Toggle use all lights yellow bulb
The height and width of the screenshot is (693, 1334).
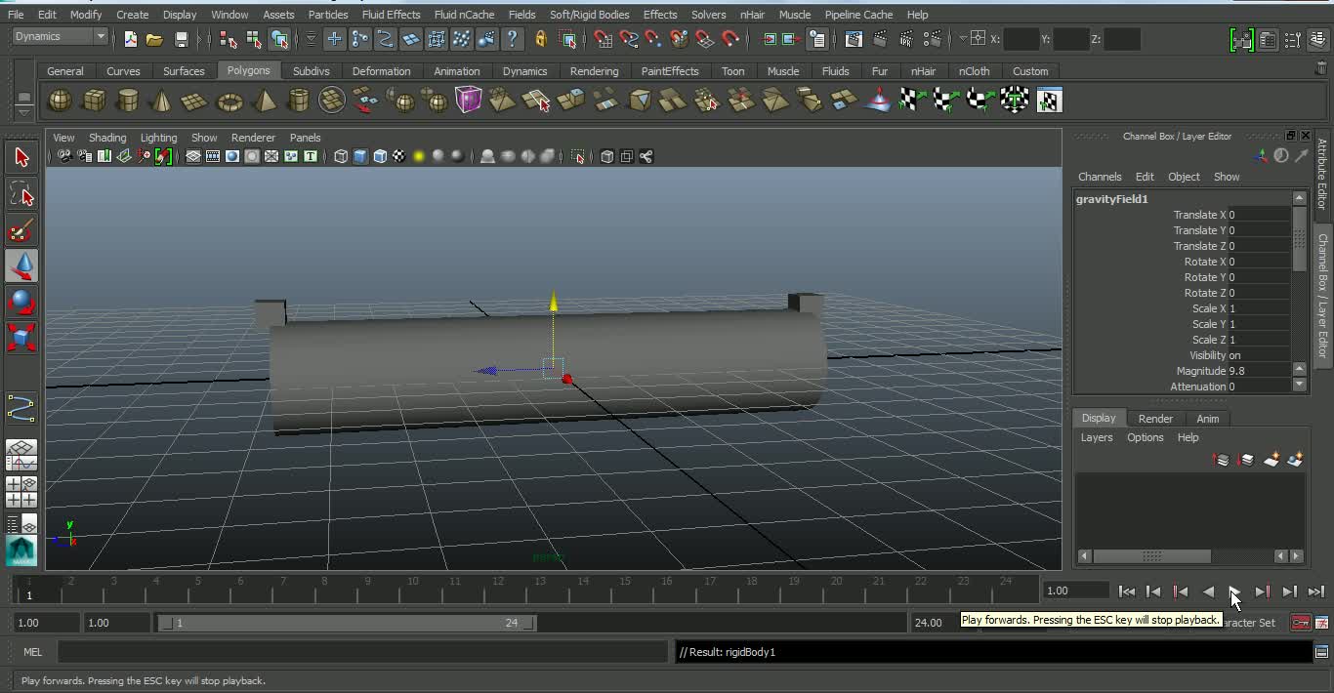coord(419,156)
